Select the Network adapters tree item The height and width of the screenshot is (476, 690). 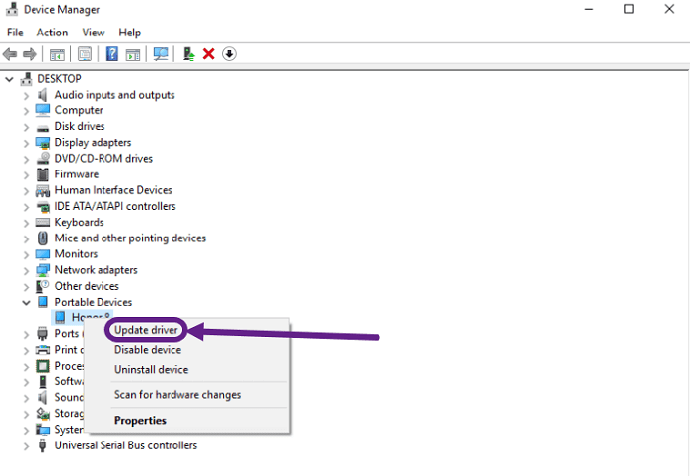pyautogui.click(x=96, y=270)
